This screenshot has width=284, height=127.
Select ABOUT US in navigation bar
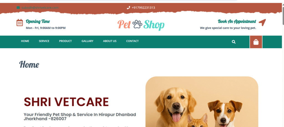point(110,41)
